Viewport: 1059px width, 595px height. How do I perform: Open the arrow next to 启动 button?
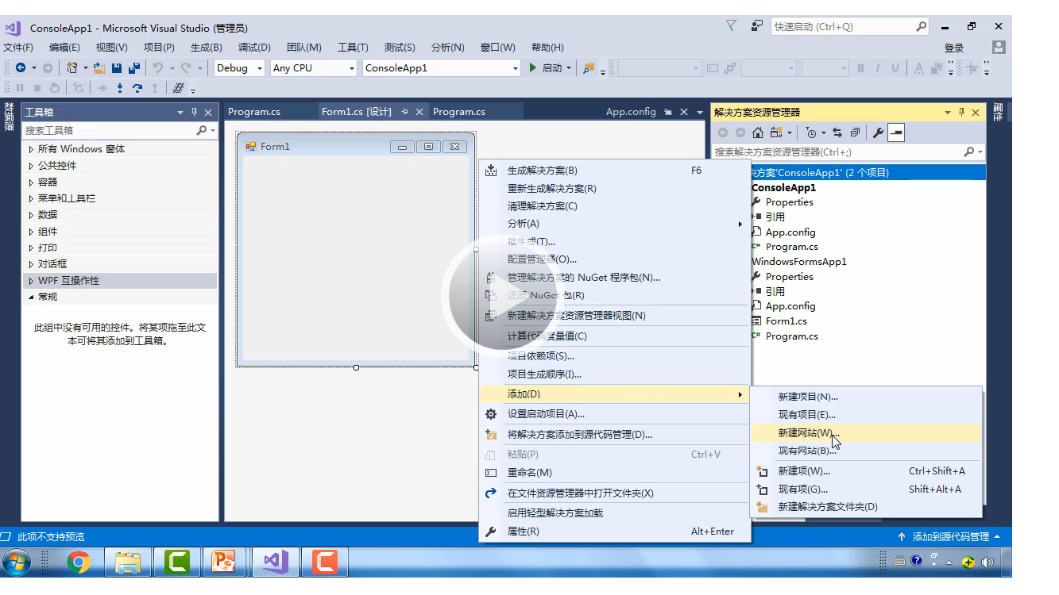click(x=569, y=68)
